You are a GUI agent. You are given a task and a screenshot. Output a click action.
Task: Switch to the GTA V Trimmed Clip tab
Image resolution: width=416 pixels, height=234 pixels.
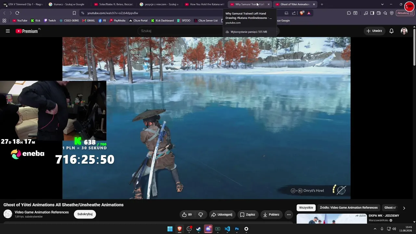coord(23,4)
